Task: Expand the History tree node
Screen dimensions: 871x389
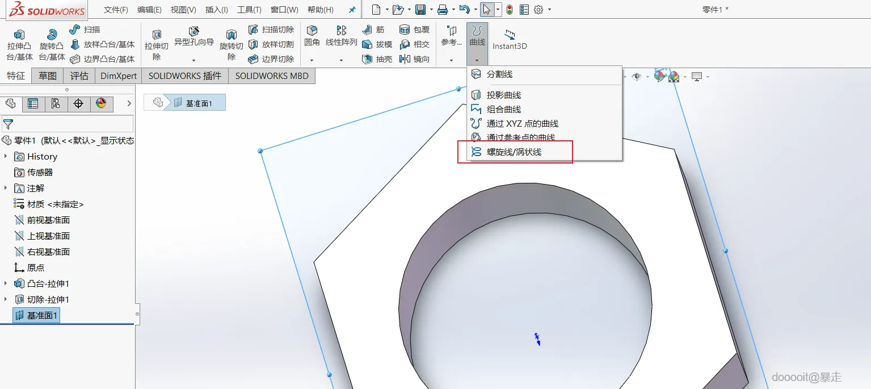Action: click(6, 156)
